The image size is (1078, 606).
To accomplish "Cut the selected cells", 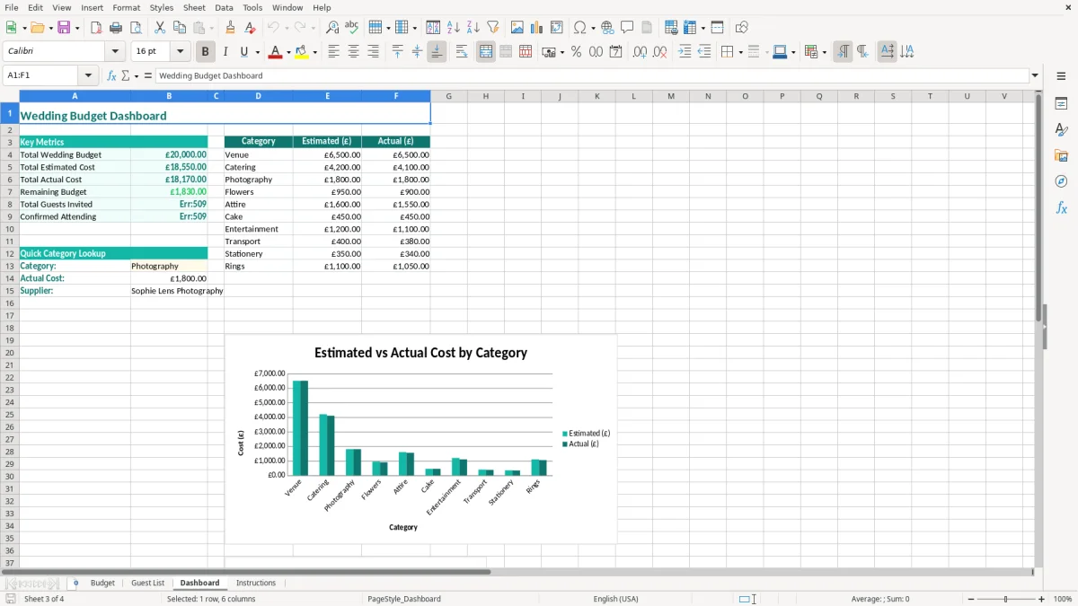I will click(x=159, y=27).
